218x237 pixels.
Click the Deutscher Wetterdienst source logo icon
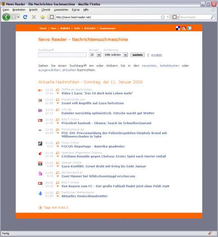tap(40, 193)
